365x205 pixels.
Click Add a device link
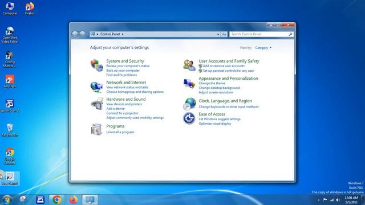[x=115, y=109]
